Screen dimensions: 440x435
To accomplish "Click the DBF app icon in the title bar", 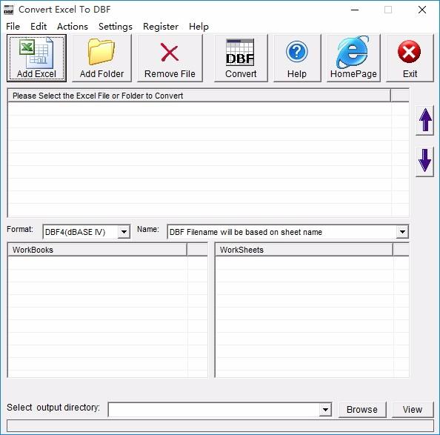I will pos(9,10).
